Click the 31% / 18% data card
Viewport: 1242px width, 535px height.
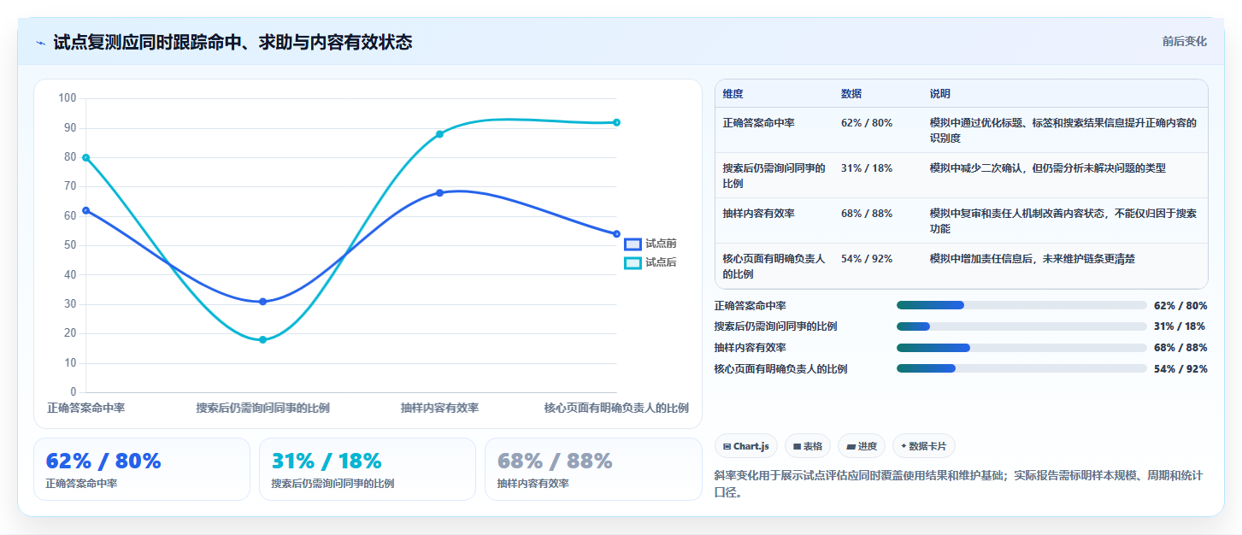point(368,469)
